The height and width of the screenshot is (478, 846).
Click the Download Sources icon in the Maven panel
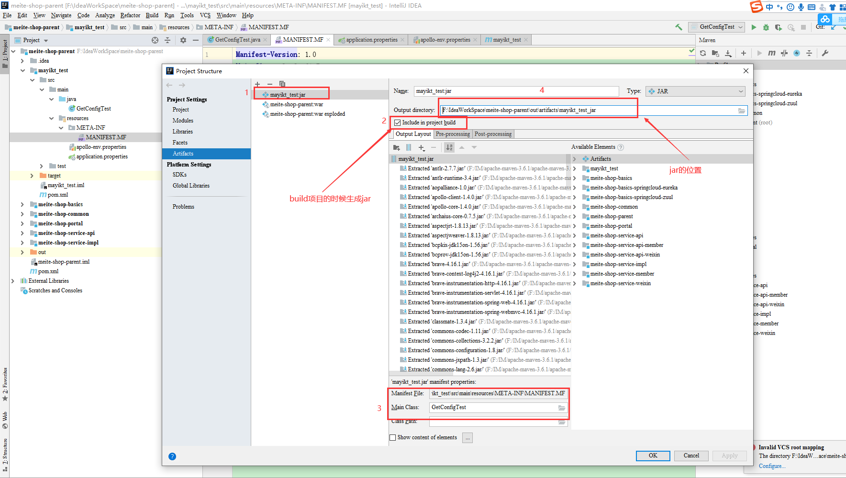coord(728,53)
